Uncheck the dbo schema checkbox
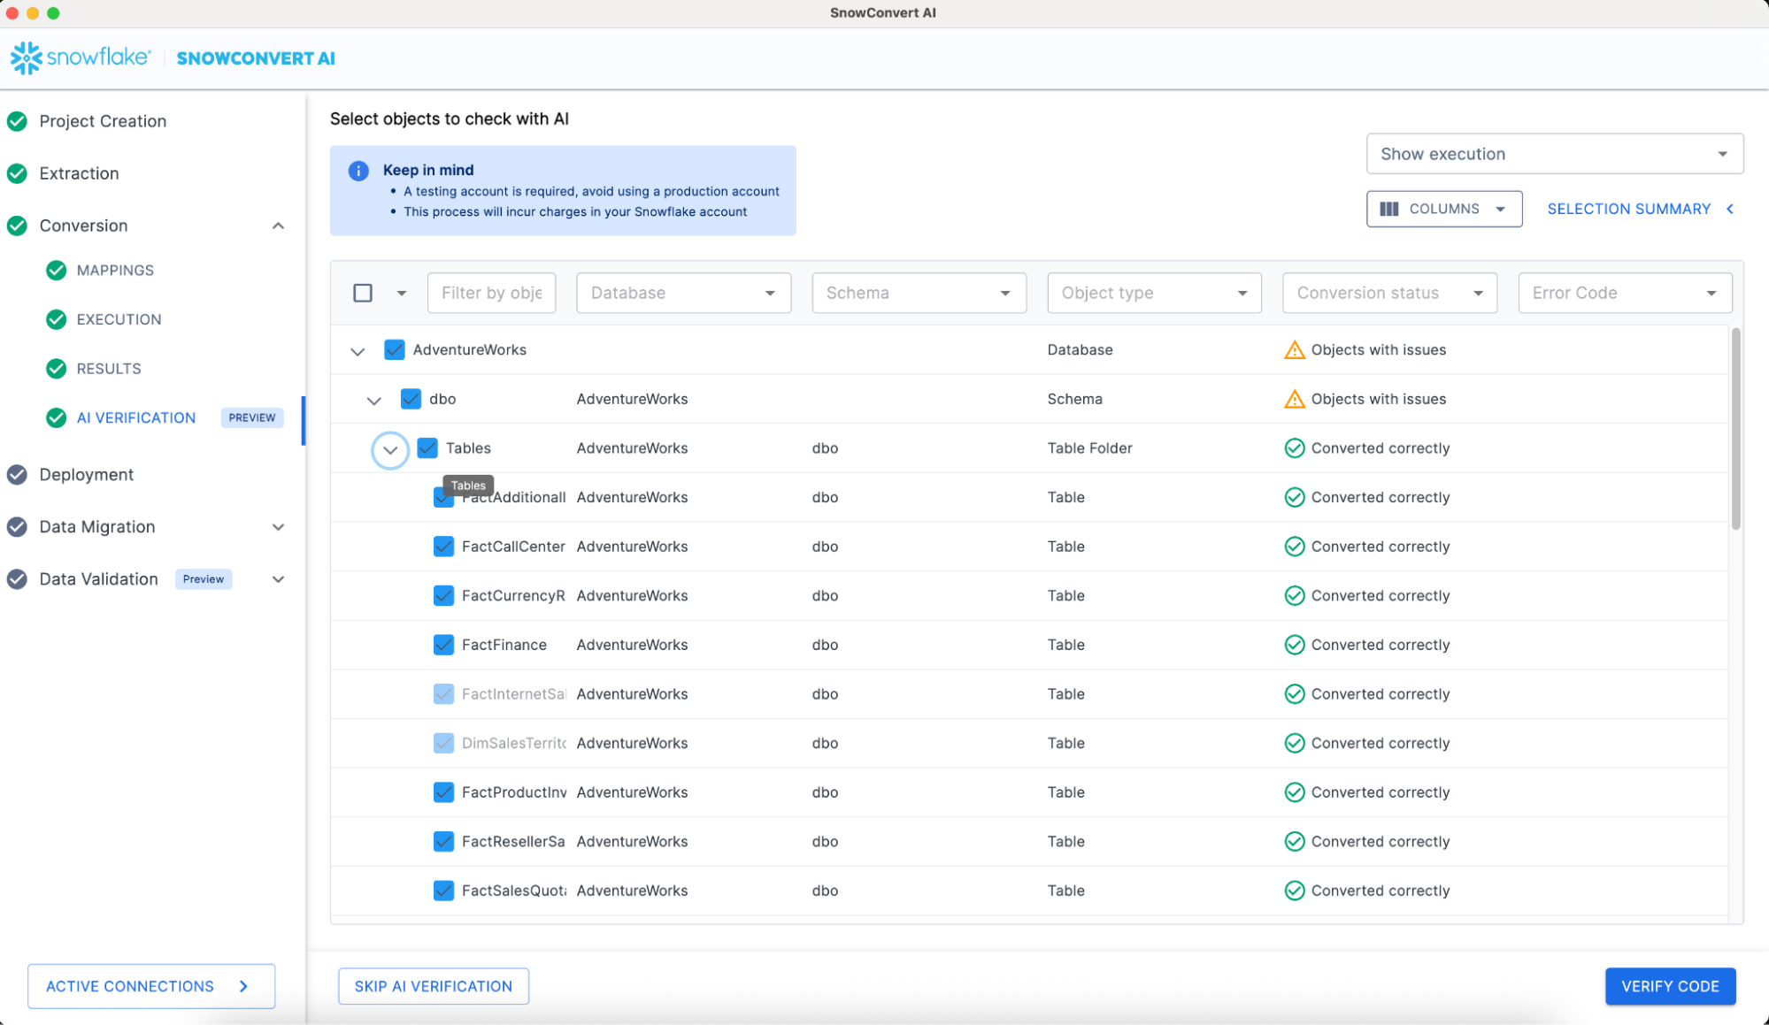1769x1025 pixels. tap(411, 399)
